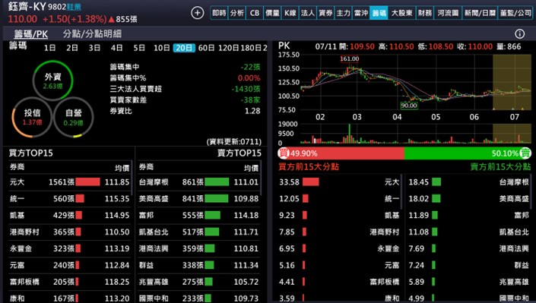The image size is (536, 303).
Task: Select the 5日 period
Action: pos(139,48)
